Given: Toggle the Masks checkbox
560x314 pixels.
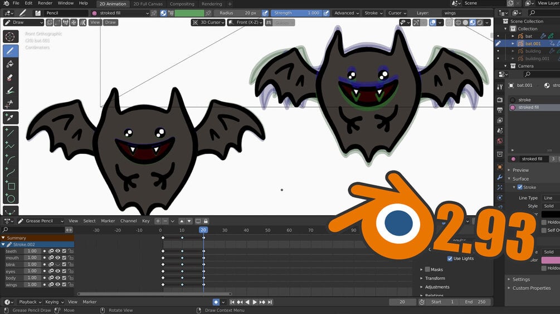Looking at the screenshot, I should 427,270.
